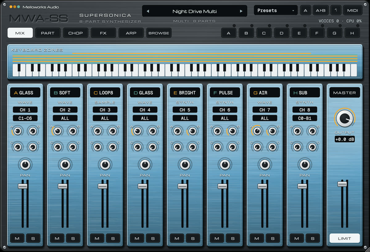The width and height of the screenshot is (370, 252).
Task: Click aux send B knob on part A GLASS
Action: click(x=33, y=131)
